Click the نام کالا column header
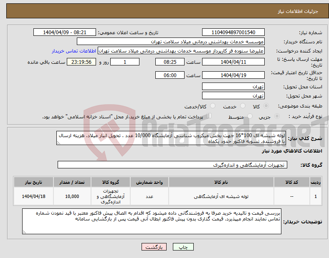Screen dimensions: 329x258 (x=221, y=182)
